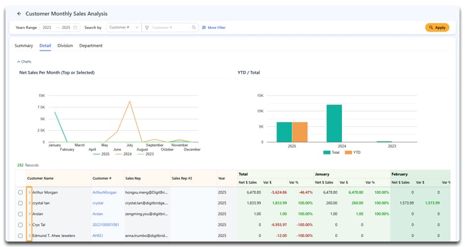Switch to the Summary tab
Screen dimensions: 465x247
(x=24, y=46)
